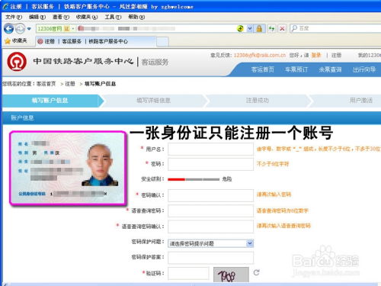The width and height of the screenshot is (381, 286).
Task: Click the 密码确认 input field
Action: 210,195
